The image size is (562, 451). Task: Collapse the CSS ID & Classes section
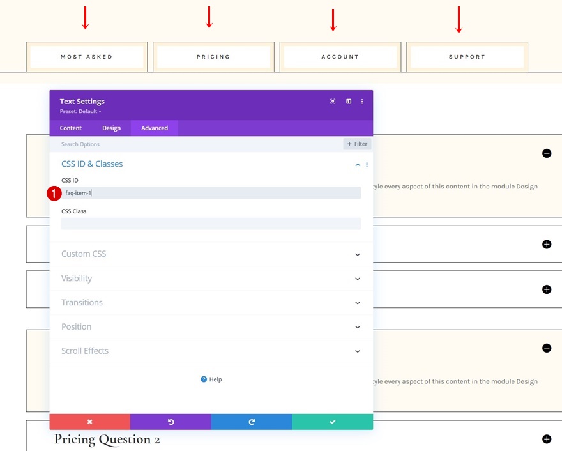point(358,165)
